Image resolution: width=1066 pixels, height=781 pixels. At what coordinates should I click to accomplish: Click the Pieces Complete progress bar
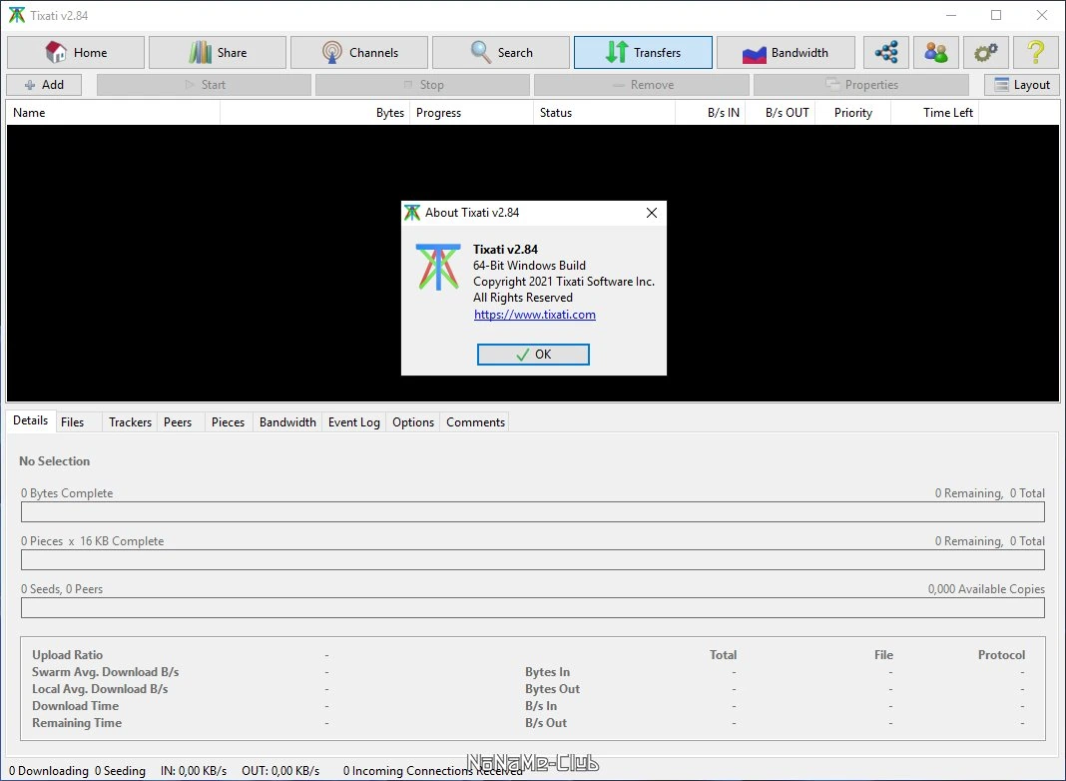click(x=533, y=560)
